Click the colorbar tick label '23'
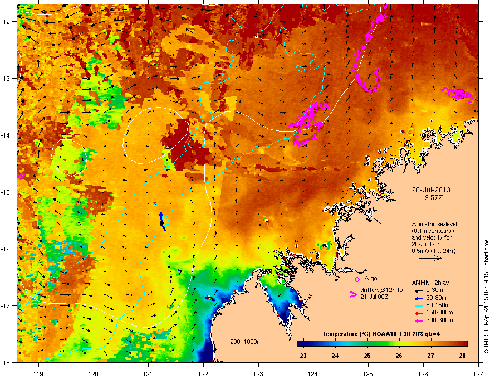This screenshot has height=379, width=490. click(x=303, y=356)
